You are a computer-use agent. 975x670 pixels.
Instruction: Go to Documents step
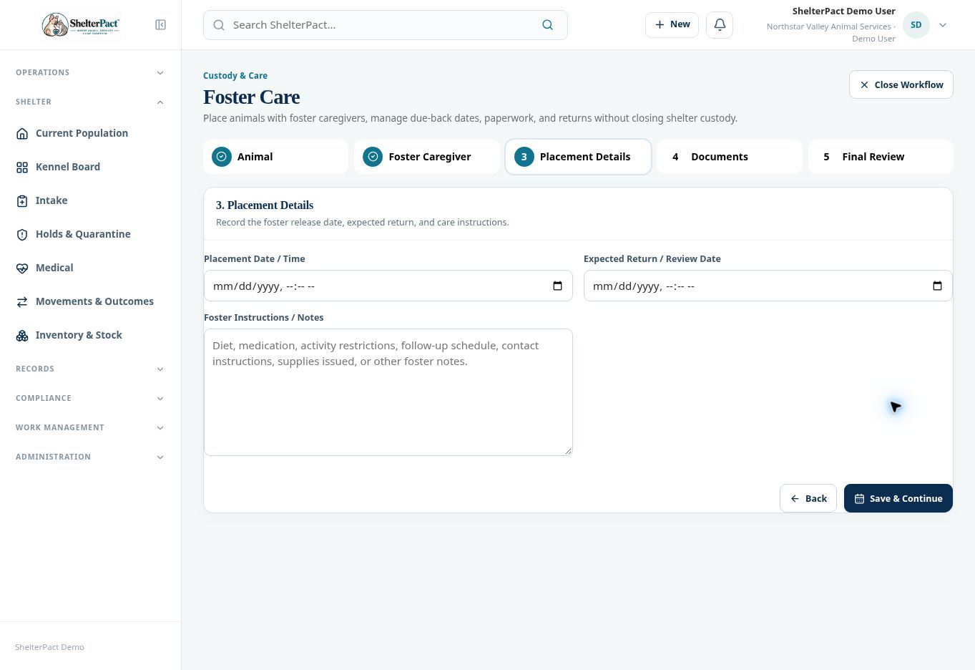[x=730, y=157]
